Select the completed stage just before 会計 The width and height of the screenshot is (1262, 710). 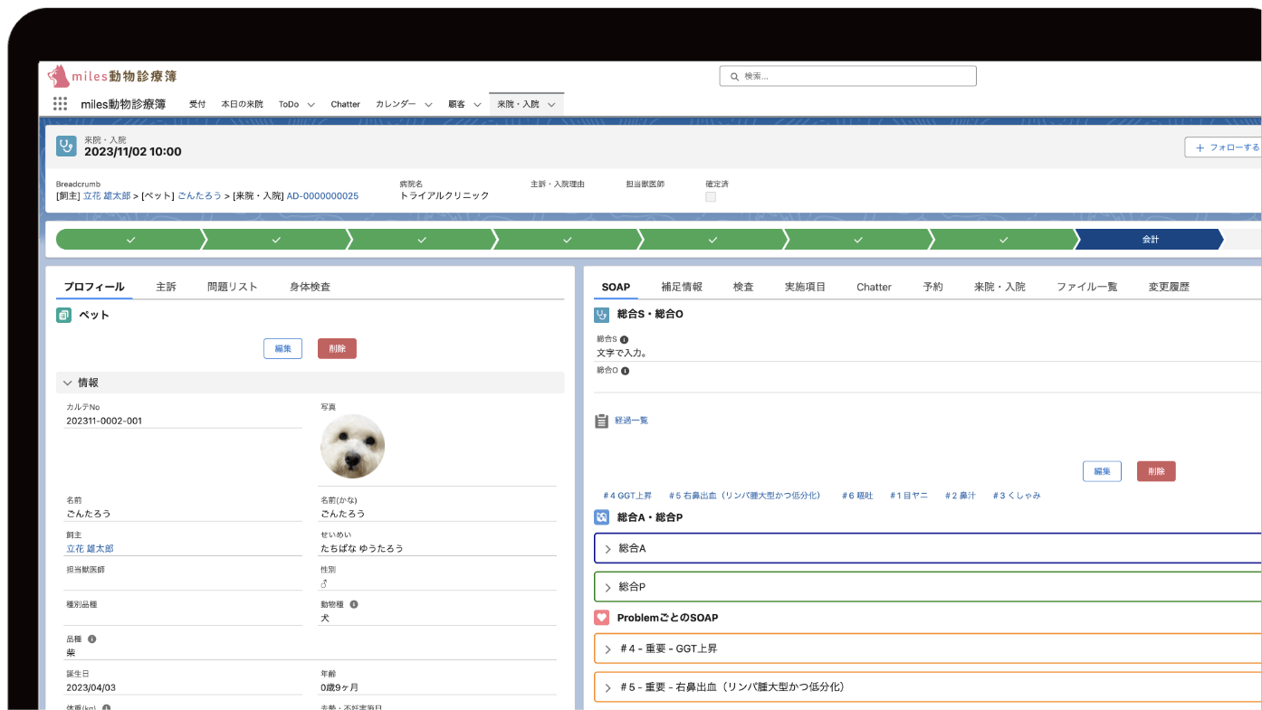pyautogui.click(x=1003, y=240)
